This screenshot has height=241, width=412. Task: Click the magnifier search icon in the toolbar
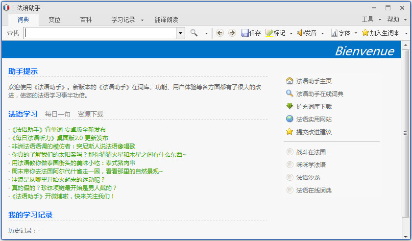(x=194, y=33)
